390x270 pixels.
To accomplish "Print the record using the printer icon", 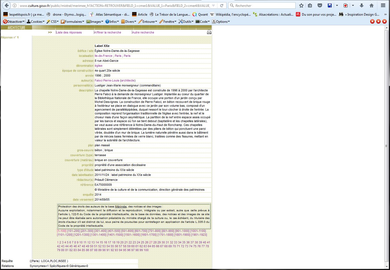I will tap(209, 32).
